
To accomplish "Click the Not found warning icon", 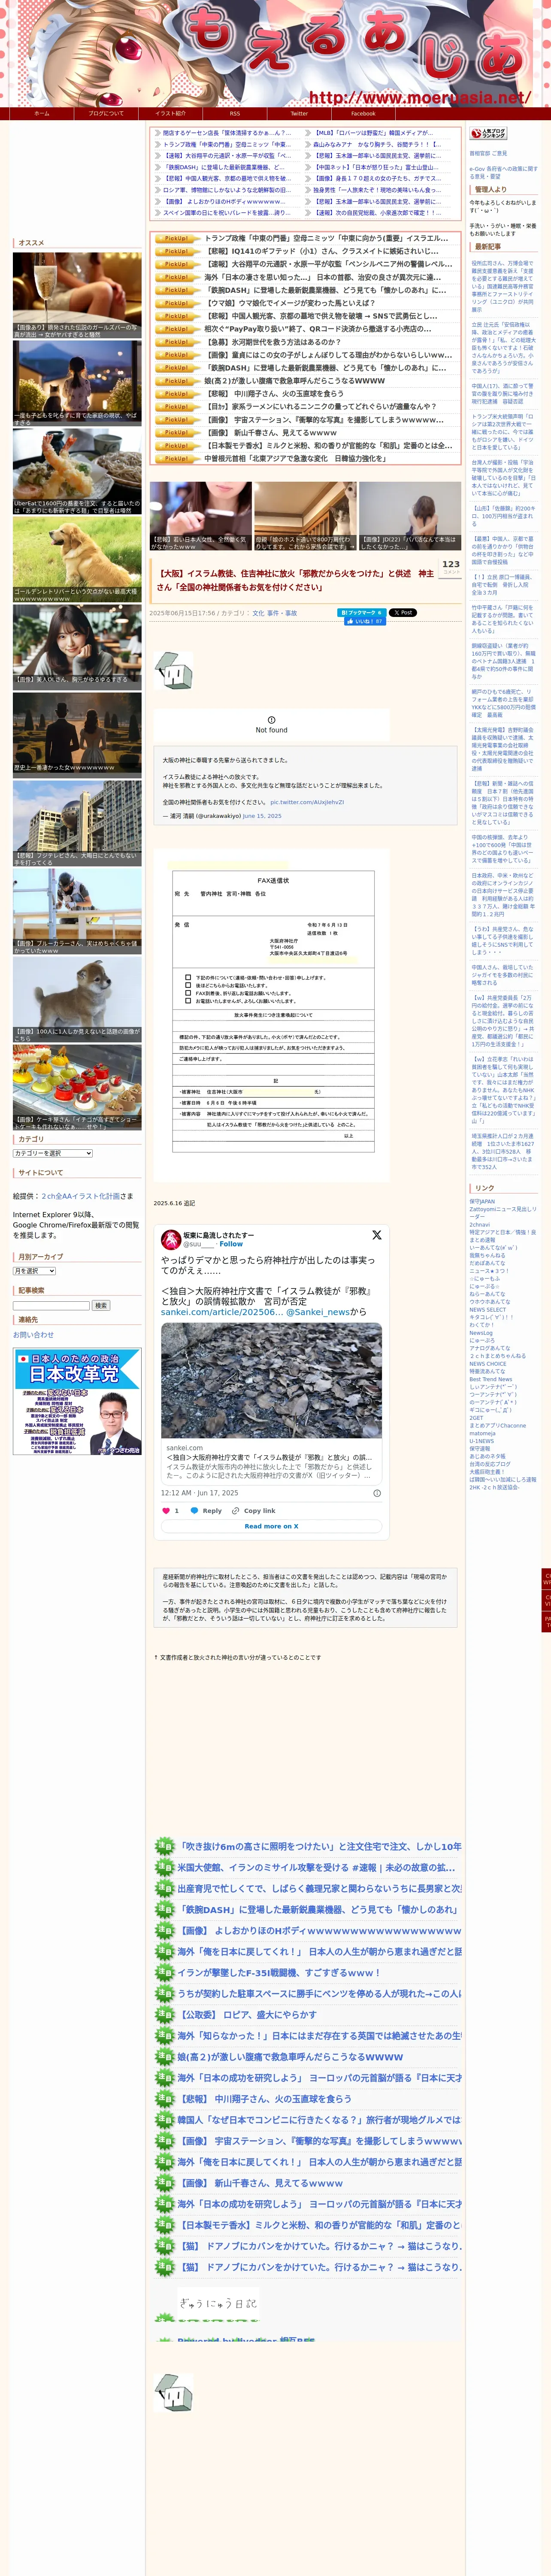I will pyautogui.click(x=271, y=720).
